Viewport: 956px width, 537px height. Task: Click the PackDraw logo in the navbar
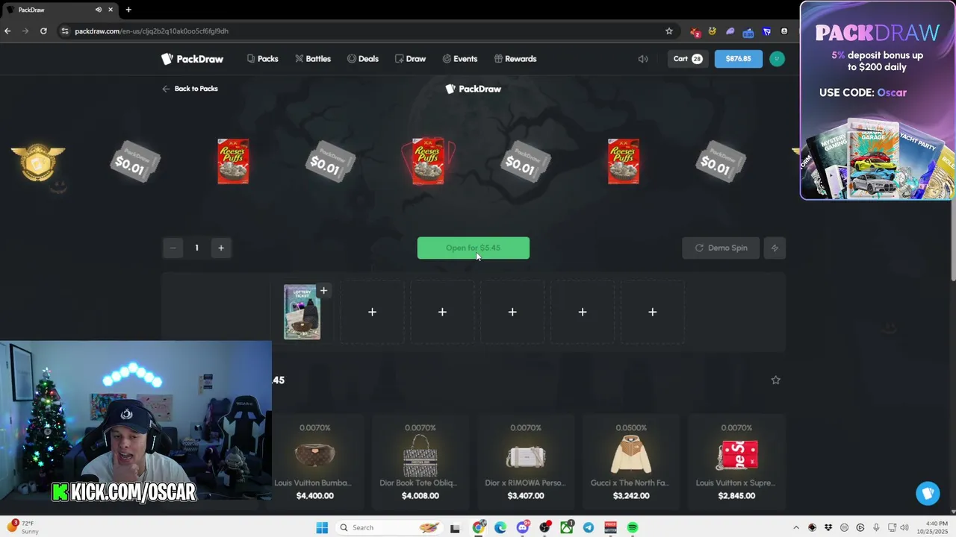[192, 59]
